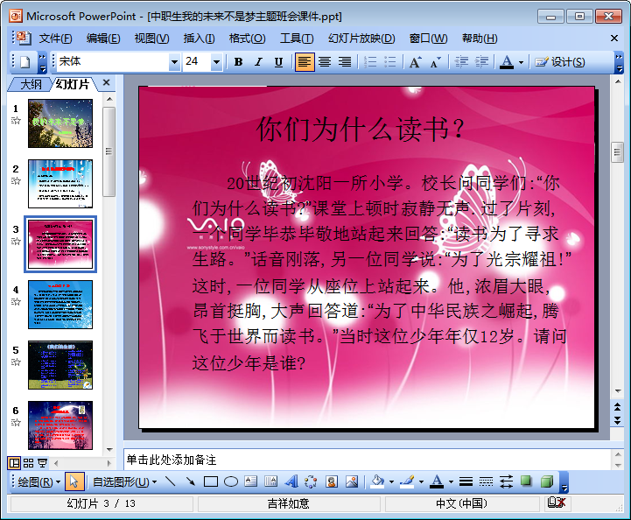Toggle bold formatting button
Screen dimensions: 631x520
[x=238, y=62]
